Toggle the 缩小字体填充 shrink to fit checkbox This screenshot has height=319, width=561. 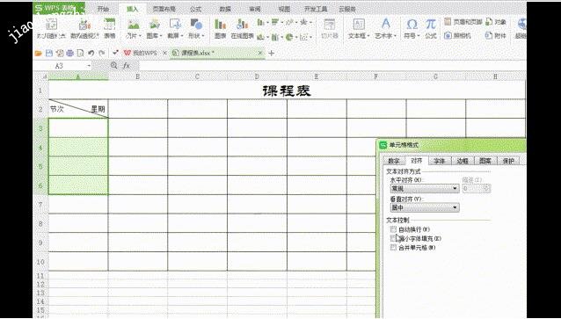394,238
